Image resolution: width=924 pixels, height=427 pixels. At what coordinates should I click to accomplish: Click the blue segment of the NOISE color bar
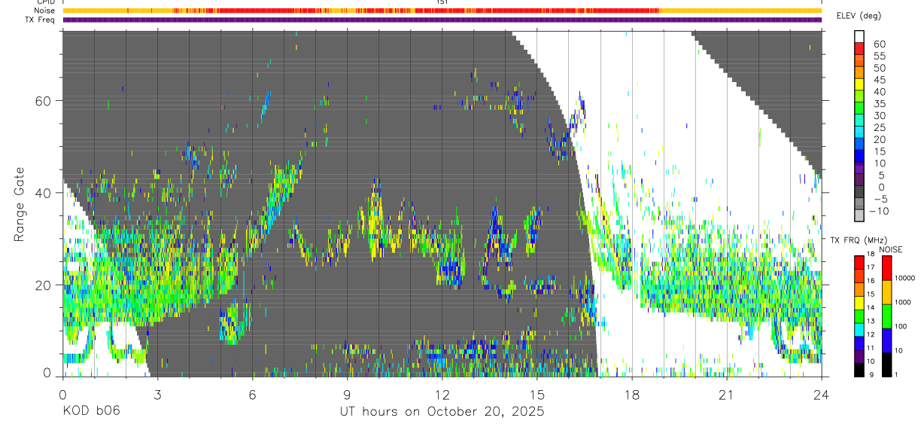point(886,340)
